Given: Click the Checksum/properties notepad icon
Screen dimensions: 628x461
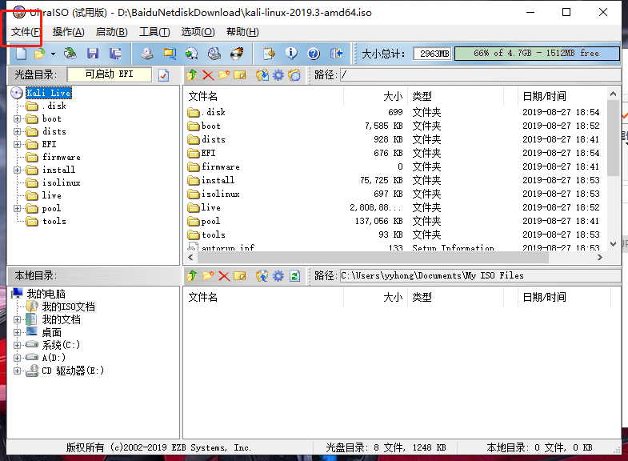Looking at the screenshot, I should point(269,54).
